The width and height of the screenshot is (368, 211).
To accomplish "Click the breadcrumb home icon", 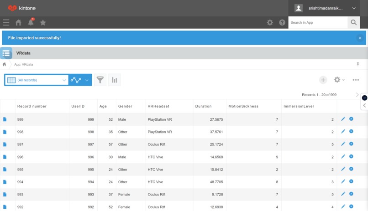I will (x=4, y=64).
